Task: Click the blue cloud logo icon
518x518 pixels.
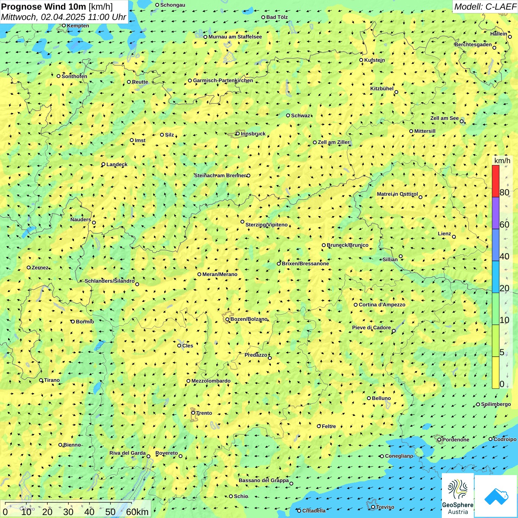Action: click(496, 496)
